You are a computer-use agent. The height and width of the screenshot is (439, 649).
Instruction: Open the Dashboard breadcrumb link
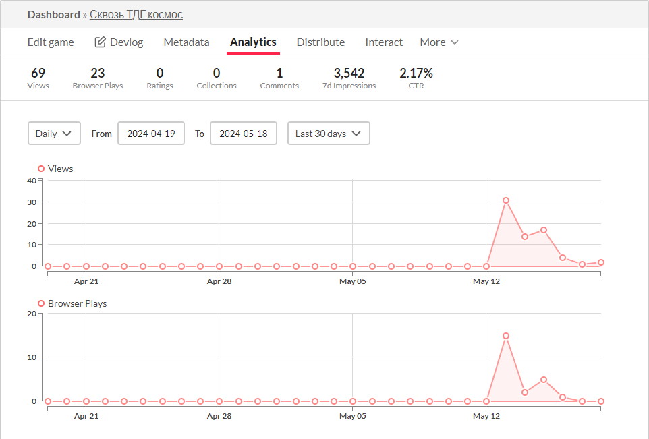(53, 14)
